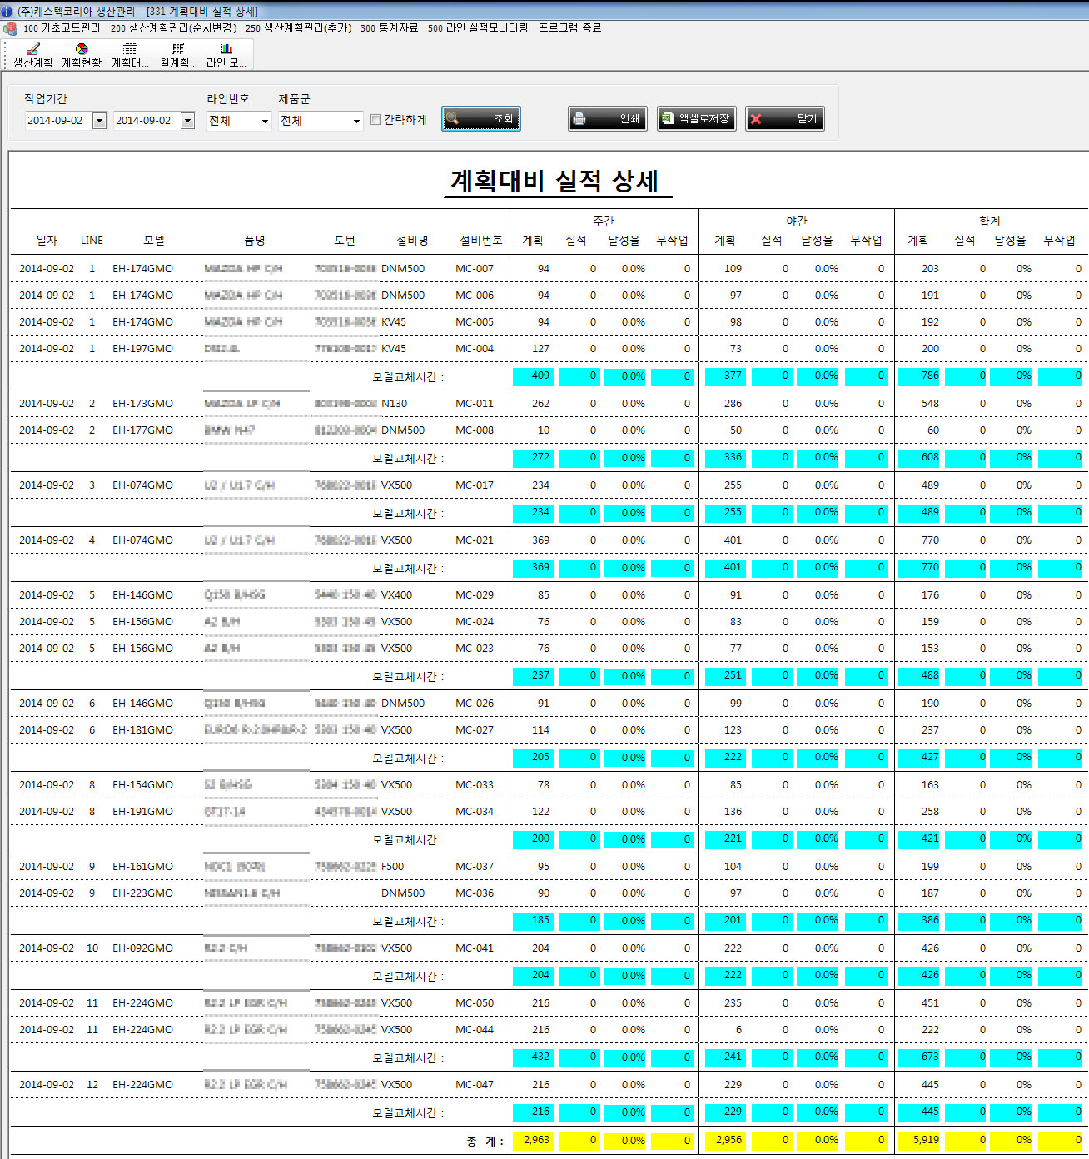Click the 주간 column group header

point(604,221)
